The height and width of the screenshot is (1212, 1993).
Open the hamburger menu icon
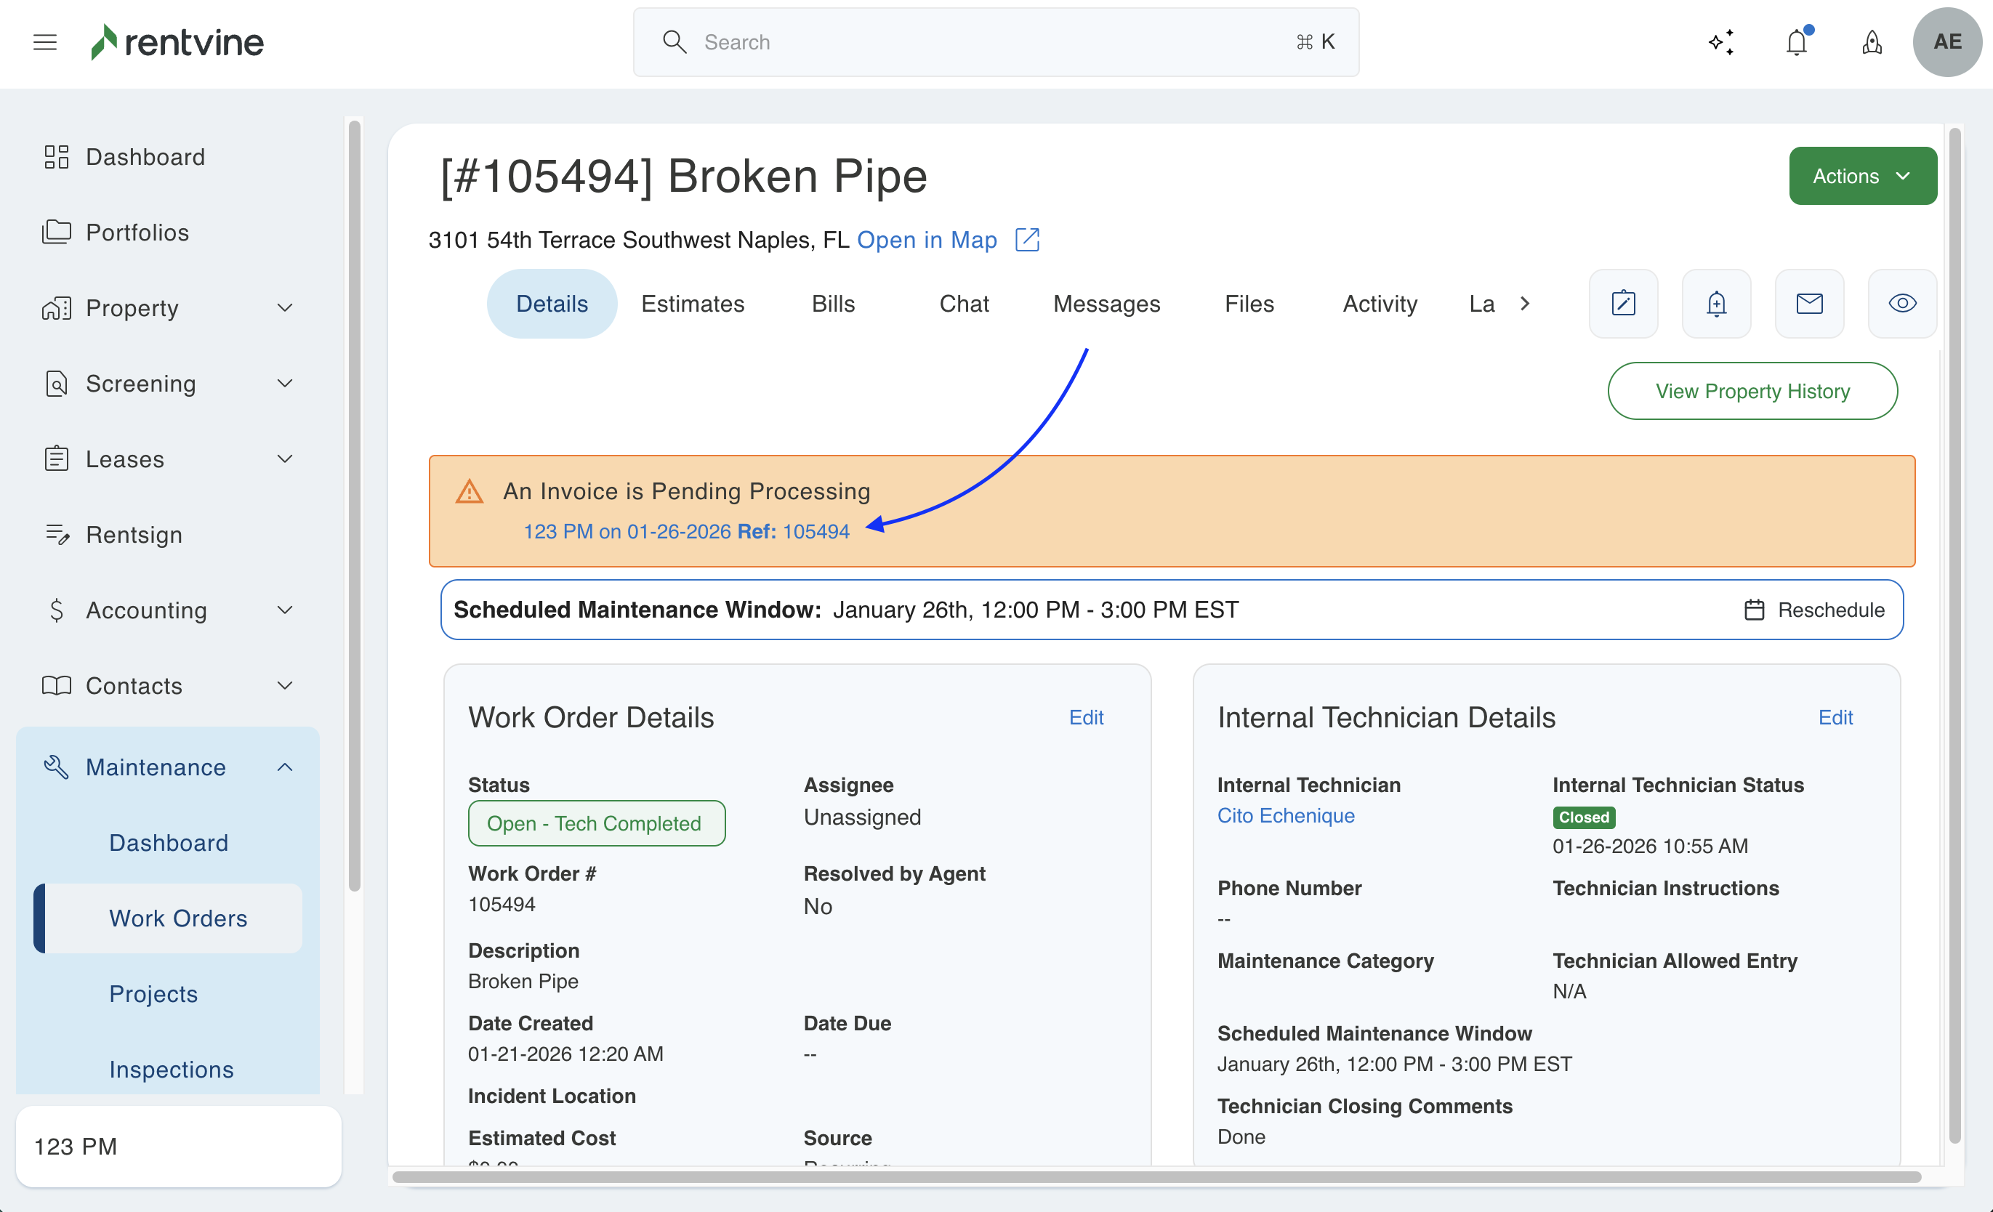pyautogui.click(x=45, y=42)
